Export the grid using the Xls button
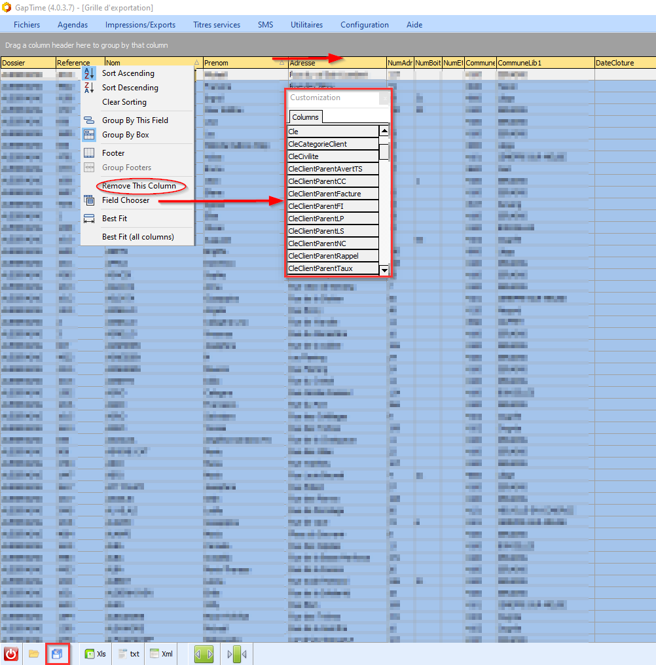 click(95, 654)
